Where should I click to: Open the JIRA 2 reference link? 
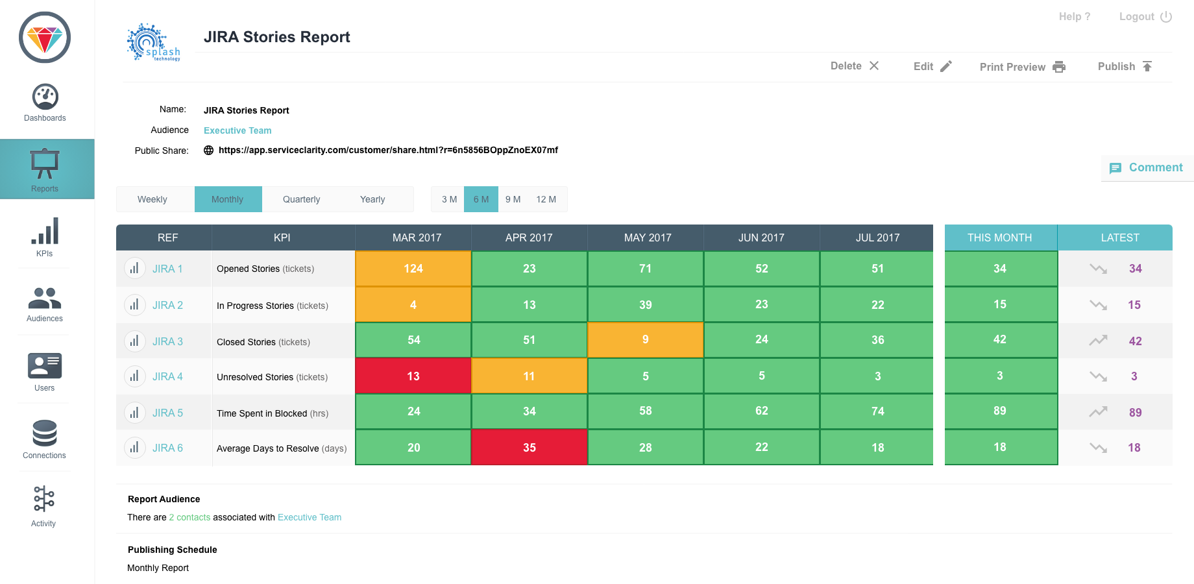167,305
